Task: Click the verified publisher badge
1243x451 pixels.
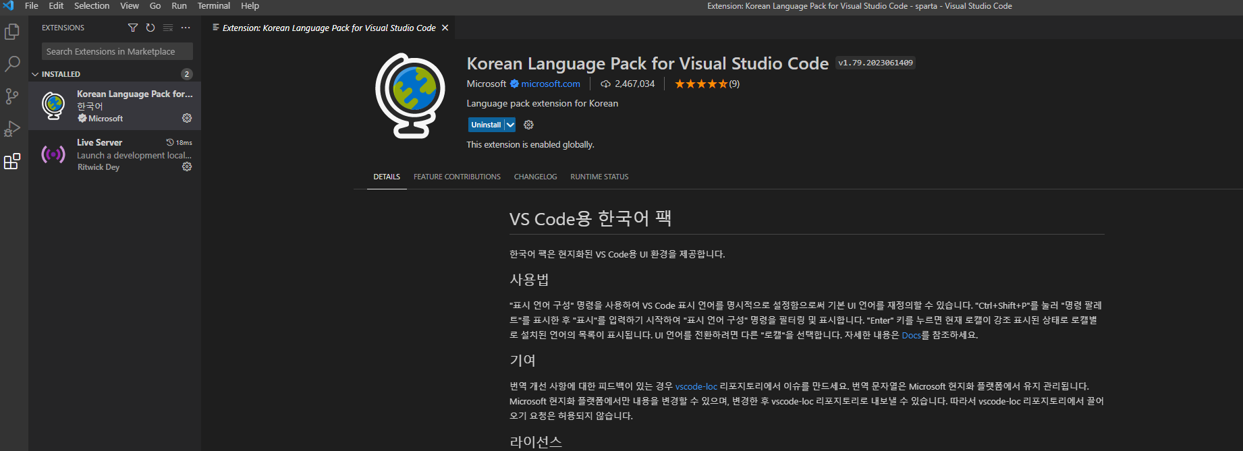Action: click(514, 84)
